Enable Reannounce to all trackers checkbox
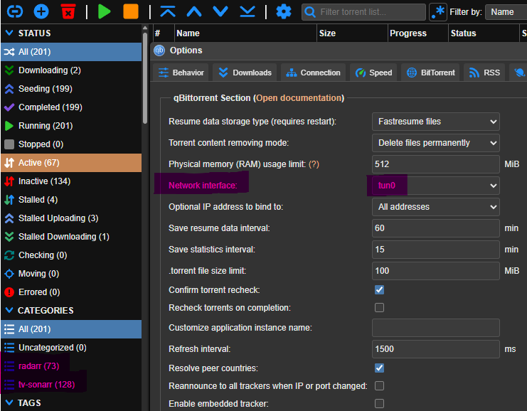527x411 pixels. pyautogui.click(x=380, y=386)
